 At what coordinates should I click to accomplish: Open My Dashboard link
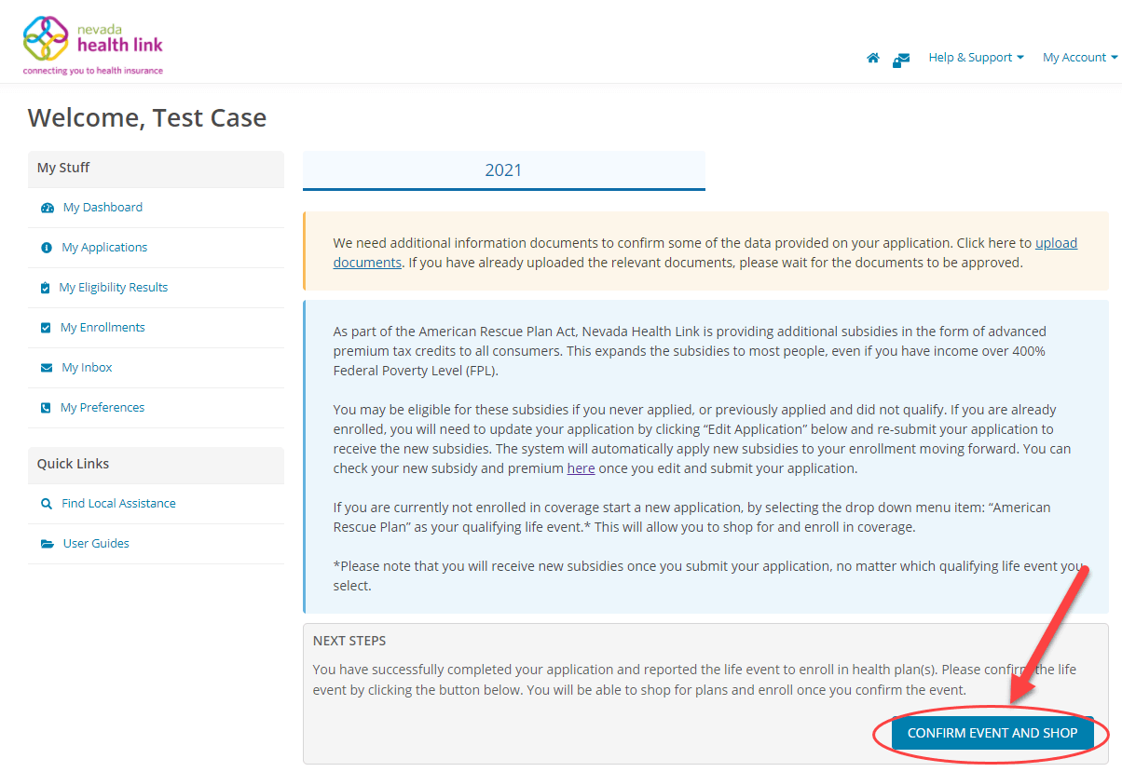[x=103, y=208]
